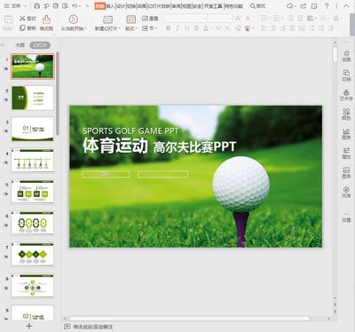Open the font color A dropdown arrow
Image resolution: width=355 pixels, height=332 pixels.
coord(211,28)
